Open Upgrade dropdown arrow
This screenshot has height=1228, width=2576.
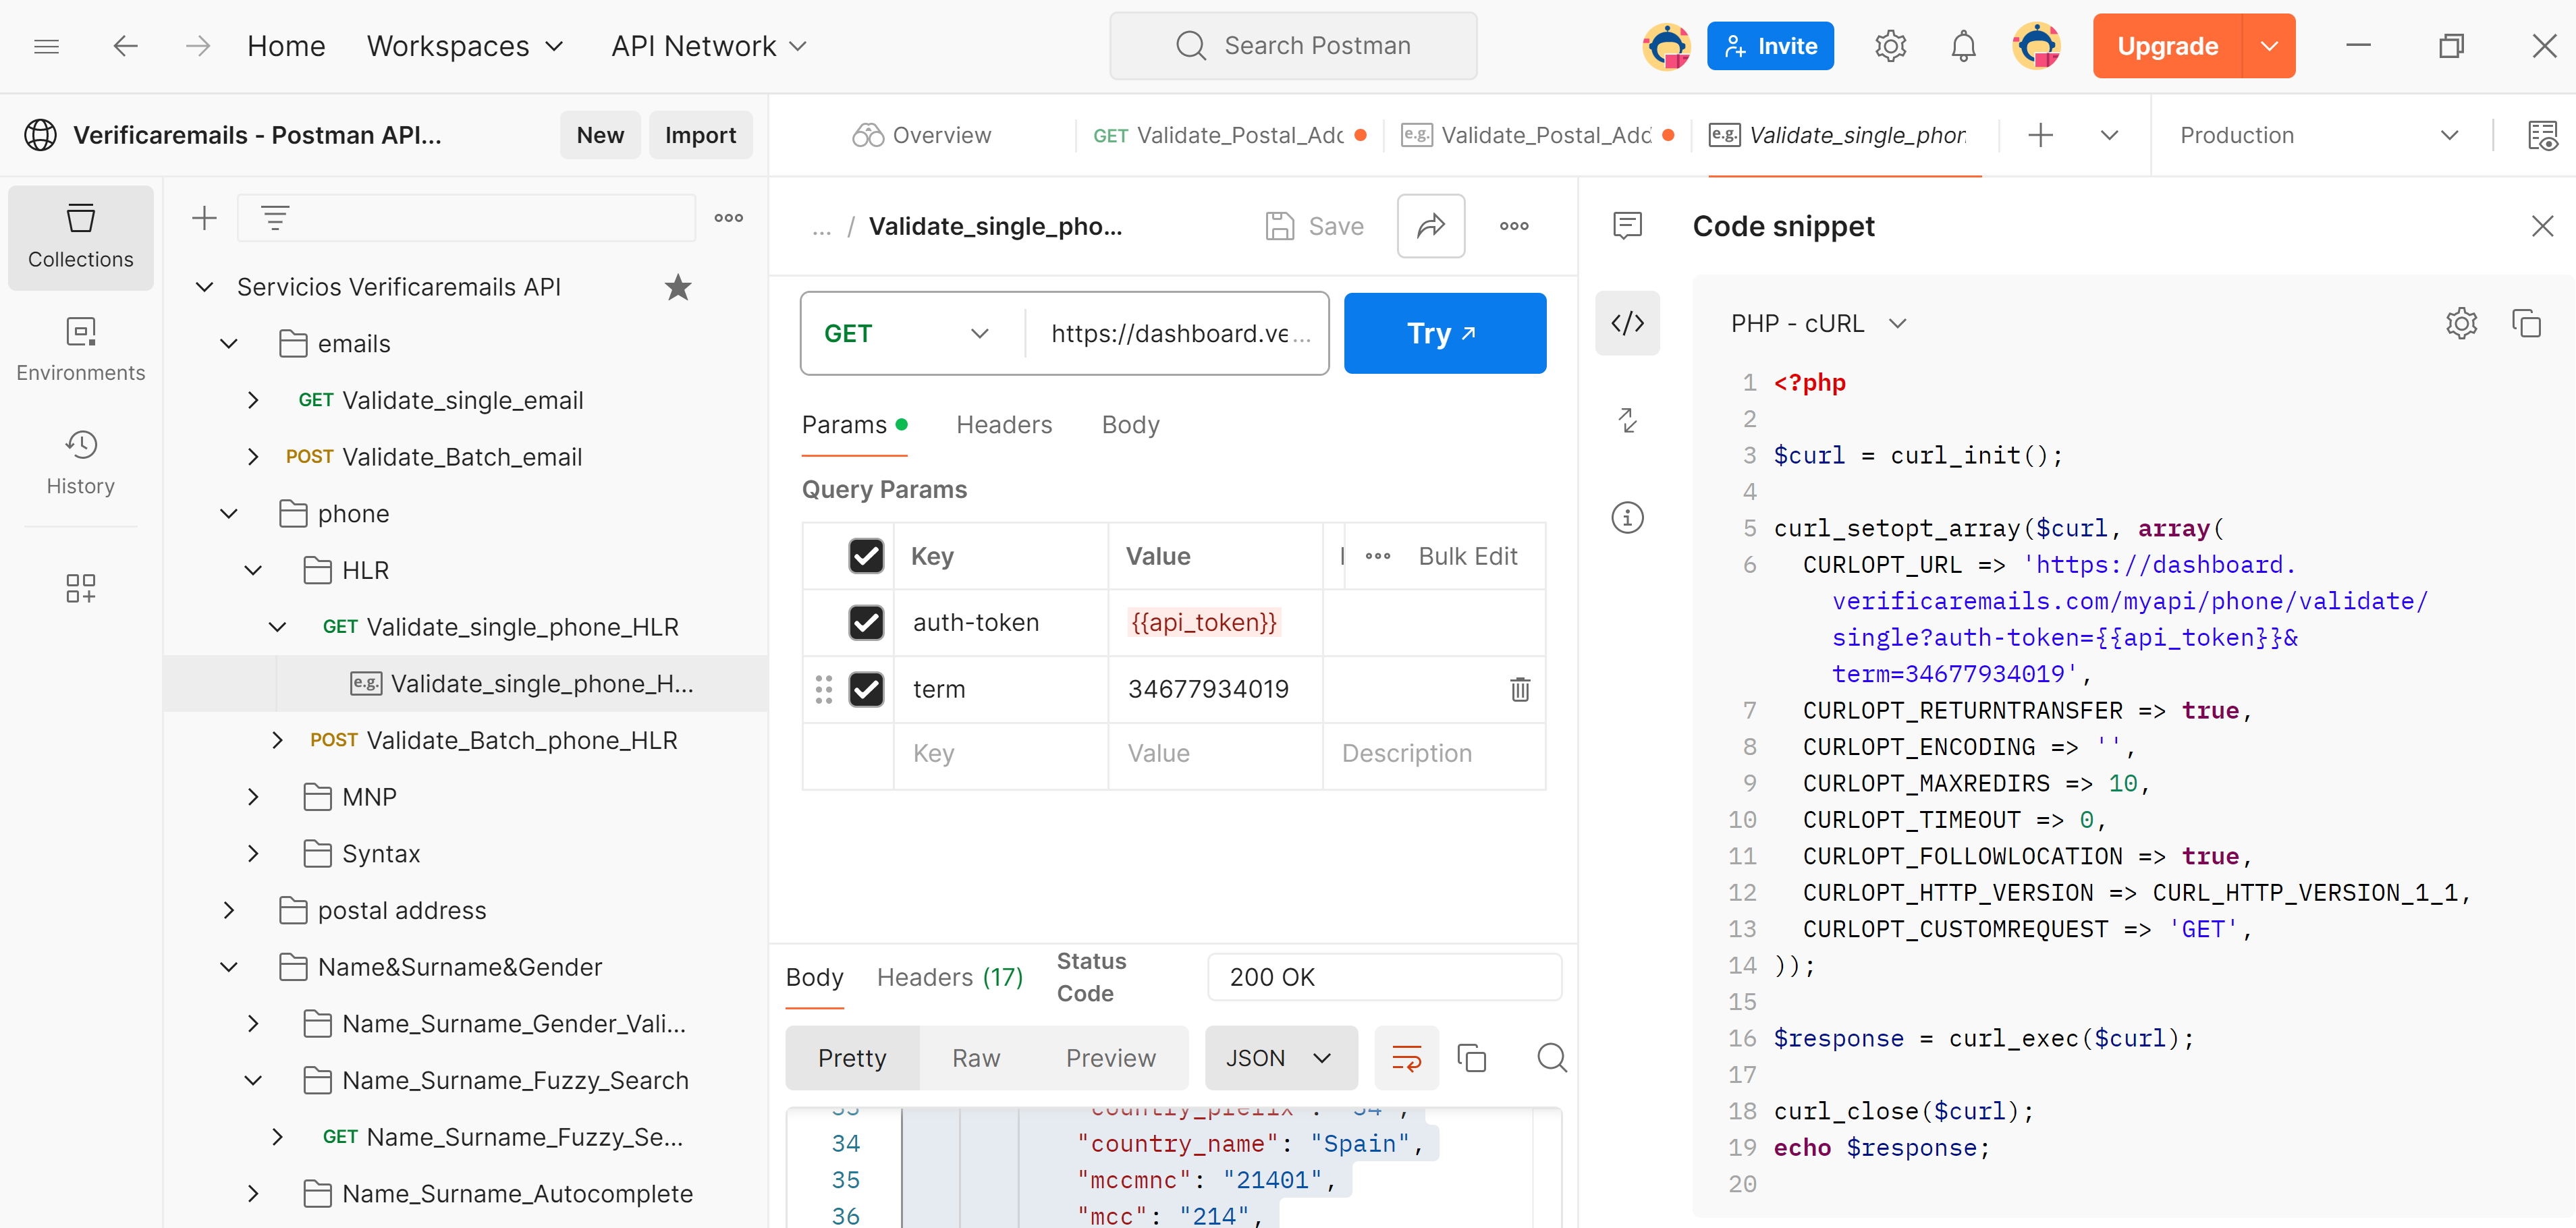point(2269,46)
